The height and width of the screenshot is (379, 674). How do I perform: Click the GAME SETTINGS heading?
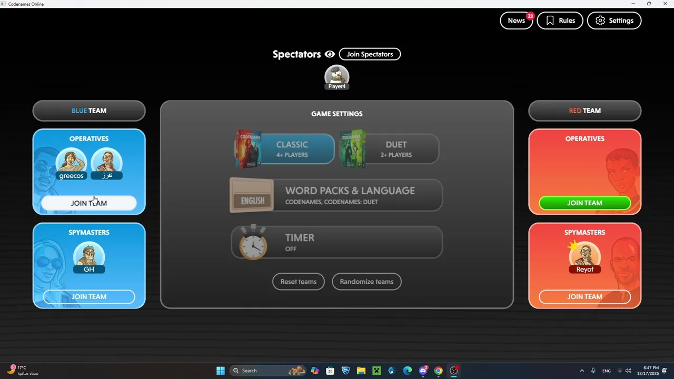(337, 114)
